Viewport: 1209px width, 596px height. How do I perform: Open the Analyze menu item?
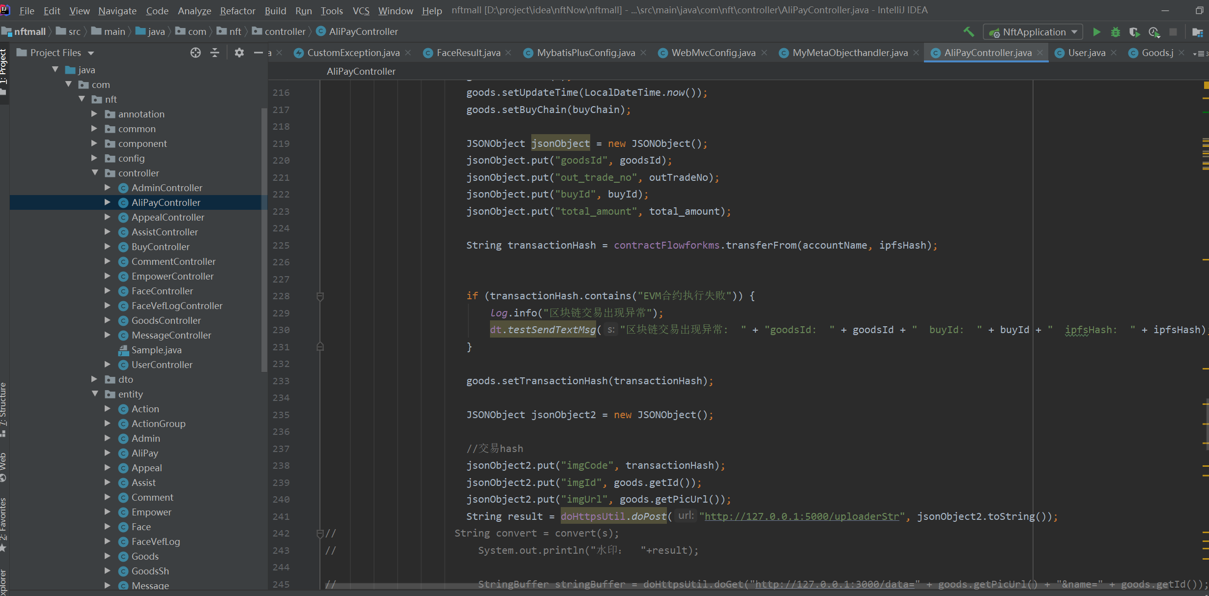194,10
